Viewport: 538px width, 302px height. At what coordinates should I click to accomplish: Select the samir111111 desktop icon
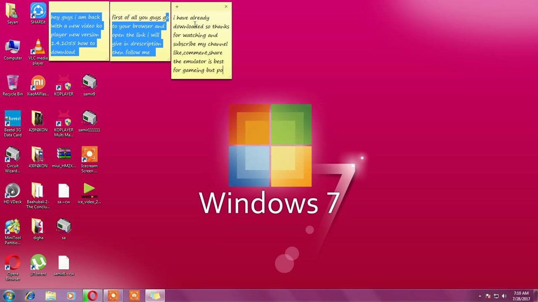[89, 122]
